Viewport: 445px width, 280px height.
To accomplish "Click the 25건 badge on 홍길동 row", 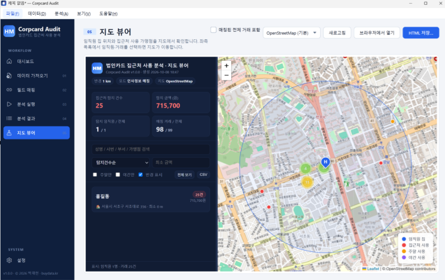I will pyautogui.click(x=199, y=194).
